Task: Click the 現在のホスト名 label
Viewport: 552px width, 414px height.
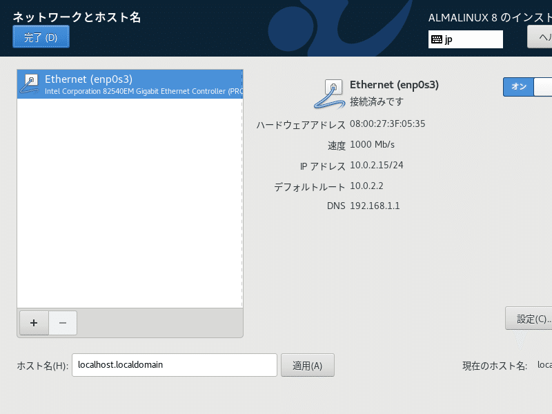Action: click(495, 366)
